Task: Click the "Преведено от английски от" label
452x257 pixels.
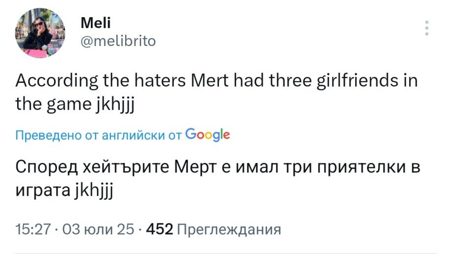Action: pos(98,135)
